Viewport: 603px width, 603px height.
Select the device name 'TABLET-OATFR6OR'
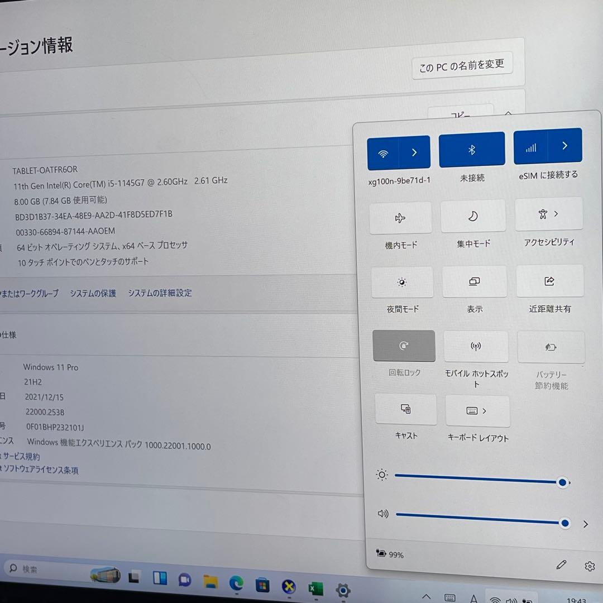pyautogui.click(x=45, y=170)
